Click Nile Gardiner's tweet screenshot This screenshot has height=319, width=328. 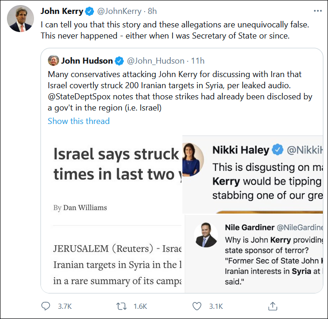click(254, 253)
